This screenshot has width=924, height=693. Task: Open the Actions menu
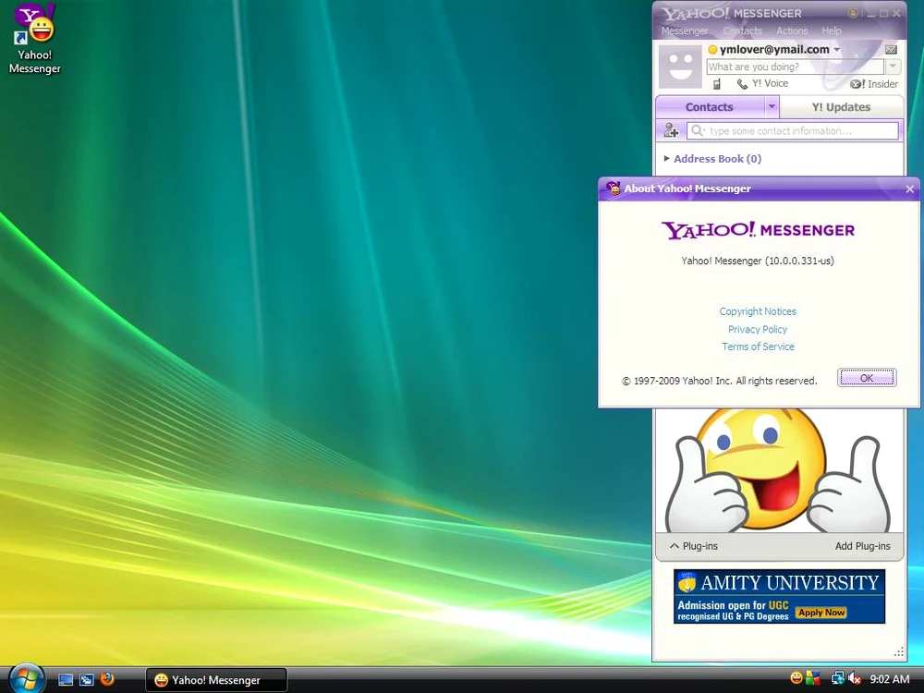792,30
